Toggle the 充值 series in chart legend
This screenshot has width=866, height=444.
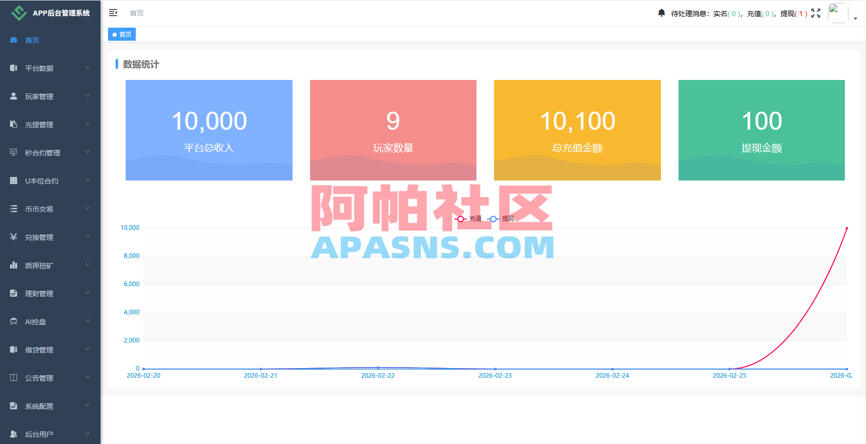[x=468, y=219]
